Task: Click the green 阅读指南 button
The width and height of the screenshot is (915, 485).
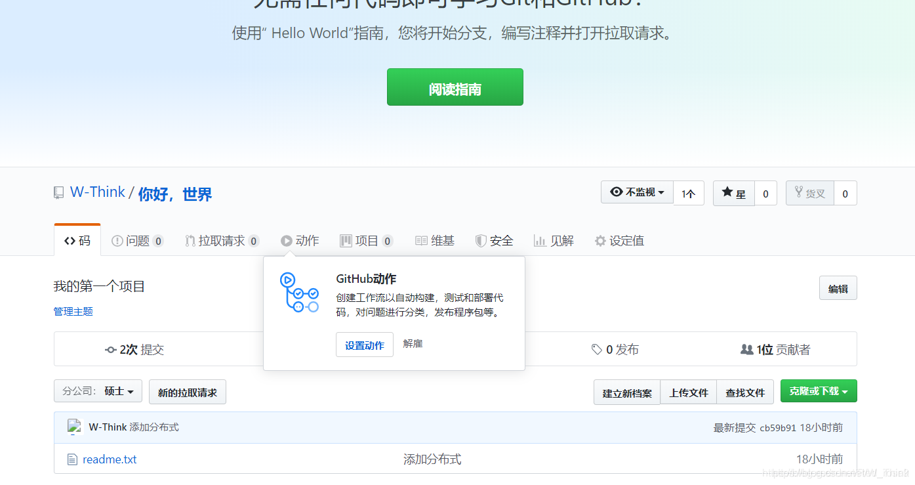Action: point(455,87)
